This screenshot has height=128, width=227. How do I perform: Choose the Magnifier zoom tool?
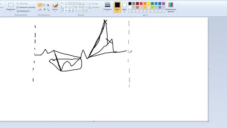pyautogui.click(x=48, y=10)
